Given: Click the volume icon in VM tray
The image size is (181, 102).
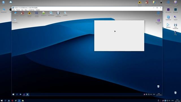Looking at the screenshot, I should [x=151, y=94].
